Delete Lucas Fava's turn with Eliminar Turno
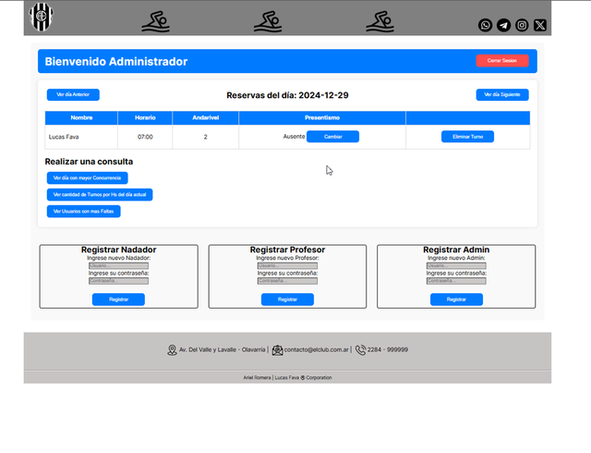The image size is (591, 453). coord(467,137)
